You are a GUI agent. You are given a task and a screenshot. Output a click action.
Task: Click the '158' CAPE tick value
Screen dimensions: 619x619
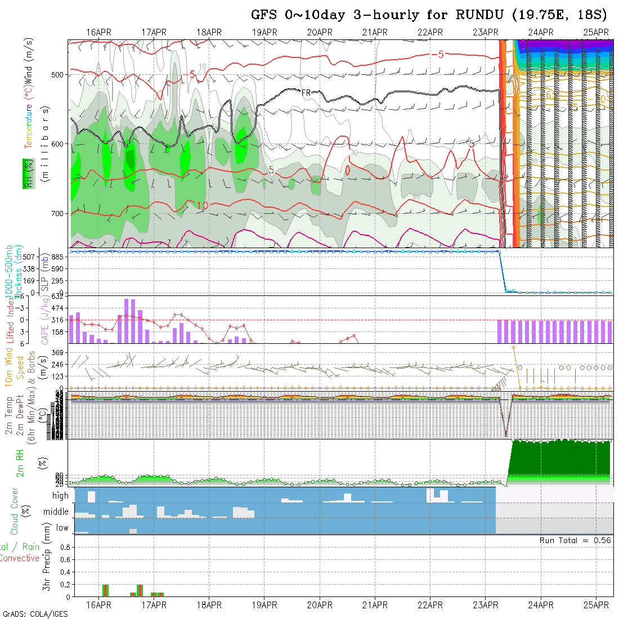tap(57, 332)
